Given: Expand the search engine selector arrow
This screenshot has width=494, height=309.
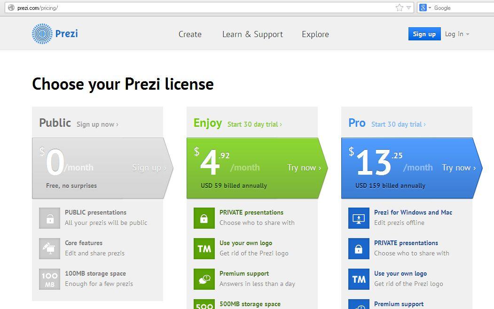Looking at the screenshot, I should (430, 8).
